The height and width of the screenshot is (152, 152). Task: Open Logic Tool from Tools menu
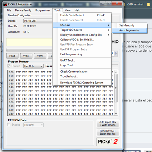[x=82, y=65]
